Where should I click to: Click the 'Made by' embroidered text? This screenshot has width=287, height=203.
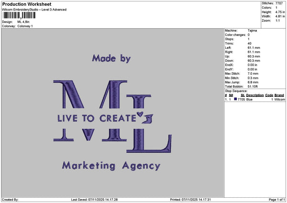click(111, 58)
